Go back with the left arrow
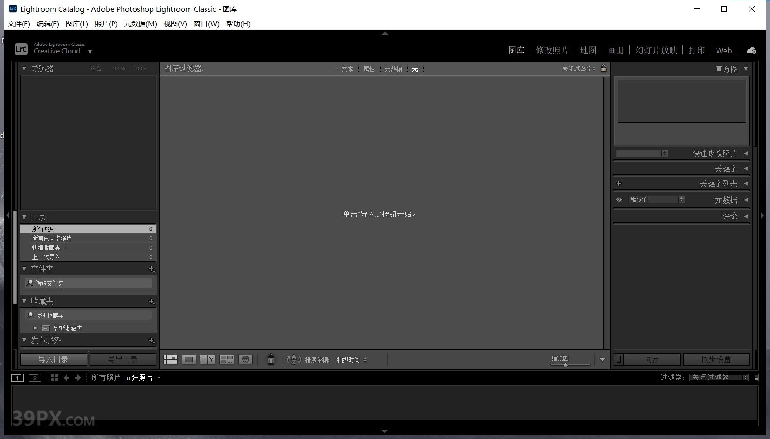This screenshot has height=439, width=770. (67, 378)
